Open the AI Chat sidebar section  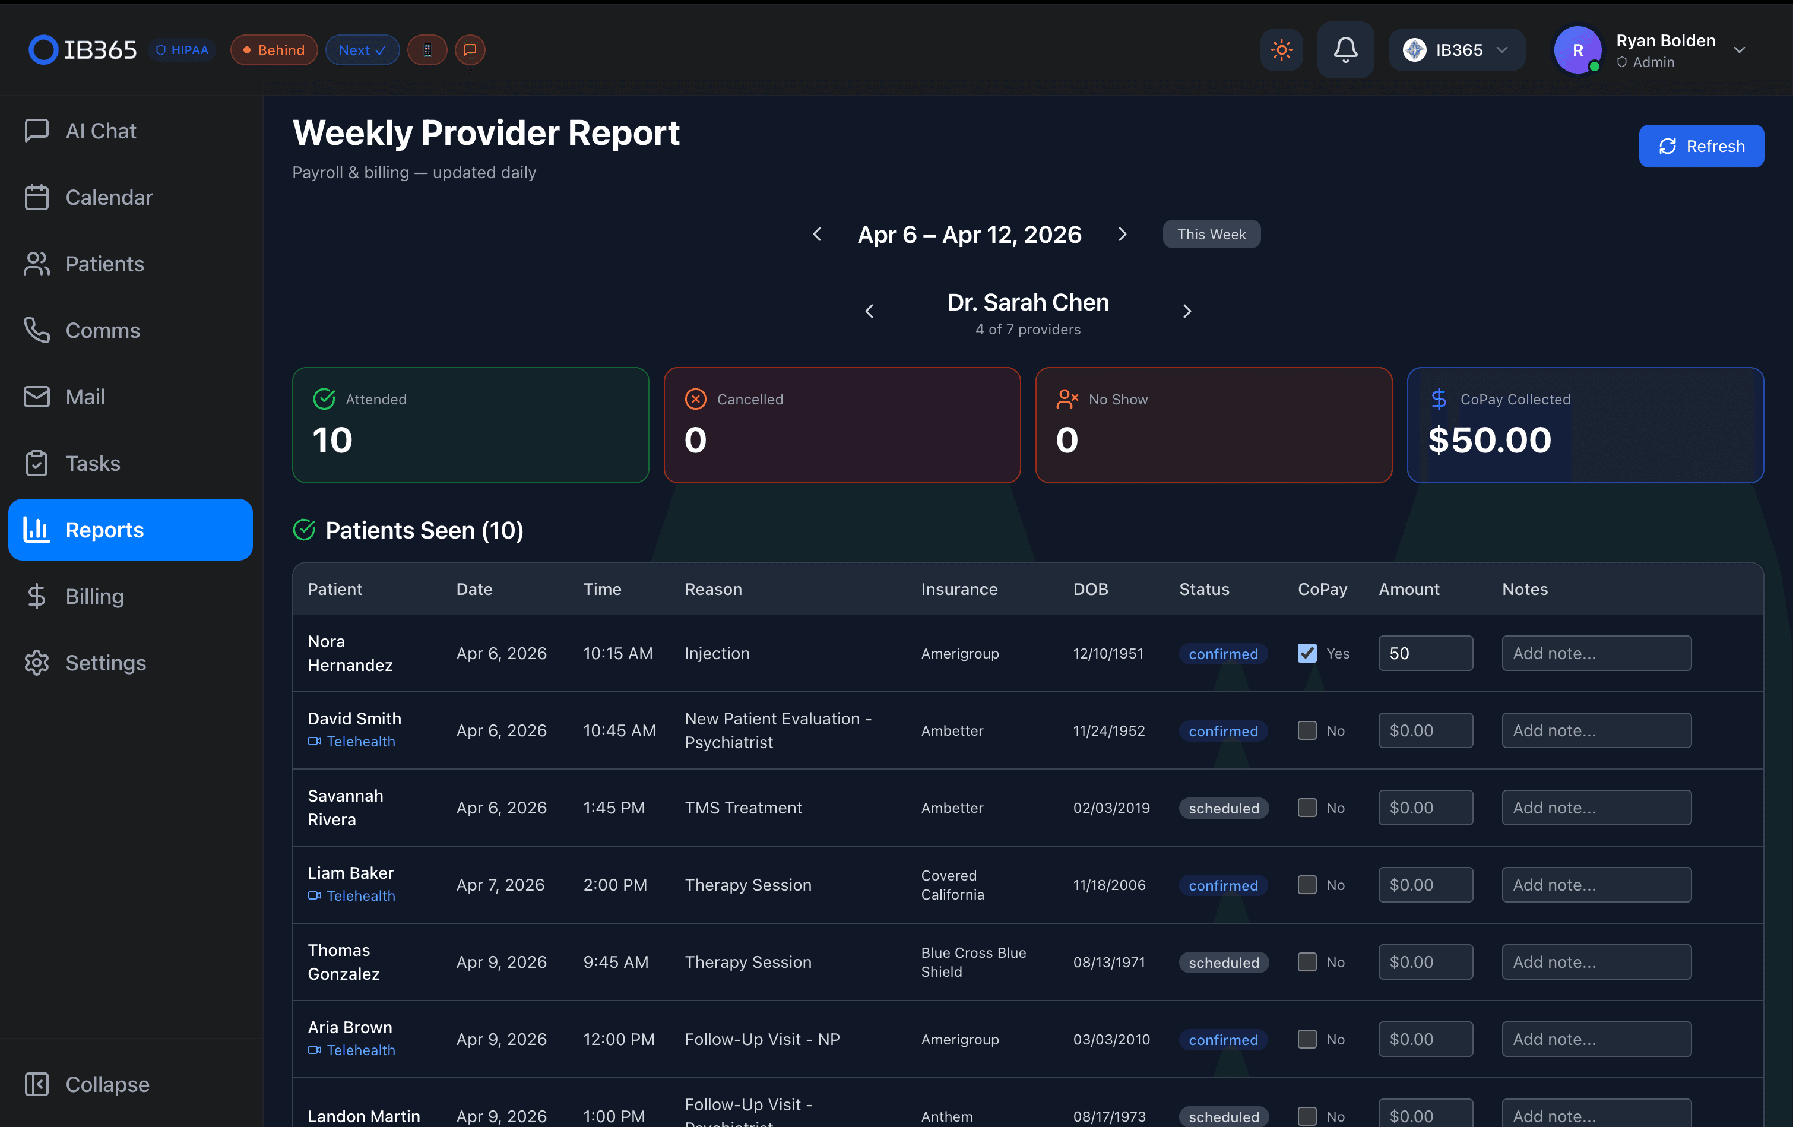[x=100, y=131]
